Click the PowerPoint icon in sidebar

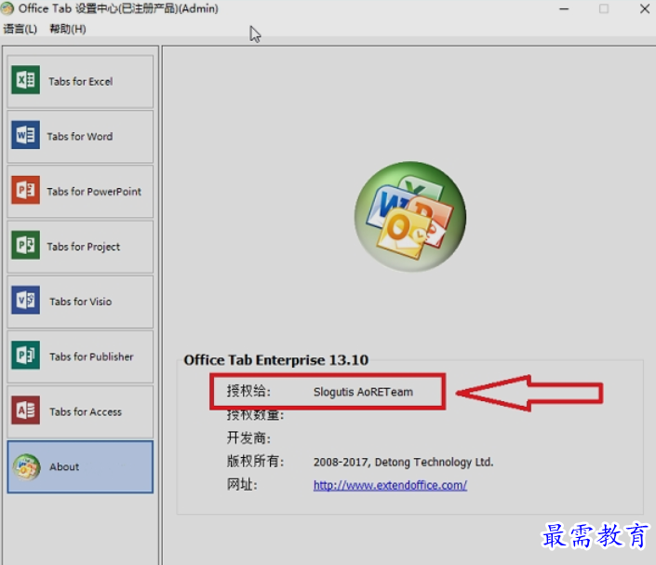[x=25, y=190]
